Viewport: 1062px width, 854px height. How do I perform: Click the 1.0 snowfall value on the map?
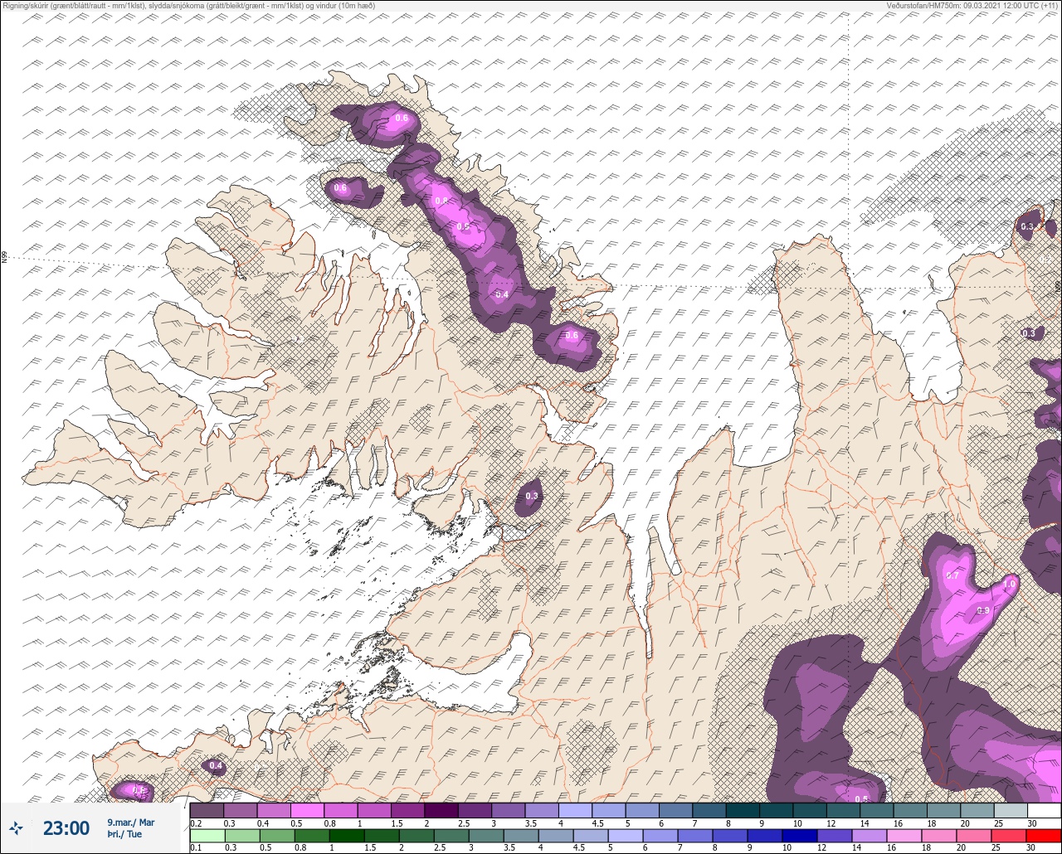1010,585
